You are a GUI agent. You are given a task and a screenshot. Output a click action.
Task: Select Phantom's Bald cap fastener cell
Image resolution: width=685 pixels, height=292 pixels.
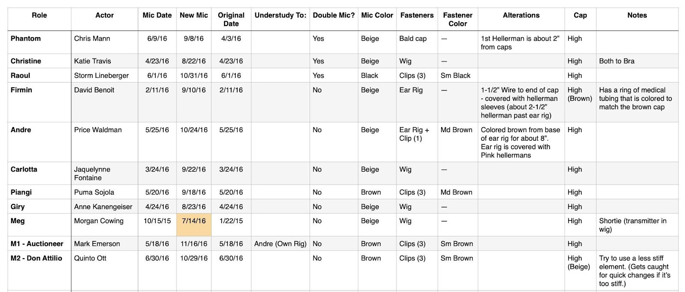tap(413, 38)
